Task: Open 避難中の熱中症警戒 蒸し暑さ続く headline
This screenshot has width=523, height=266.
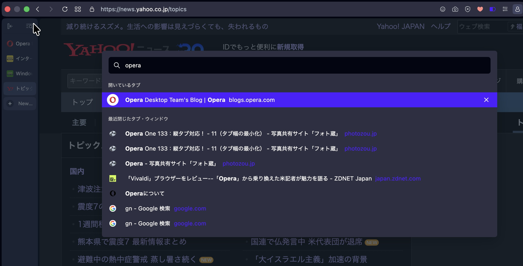Action: click(137, 259)
